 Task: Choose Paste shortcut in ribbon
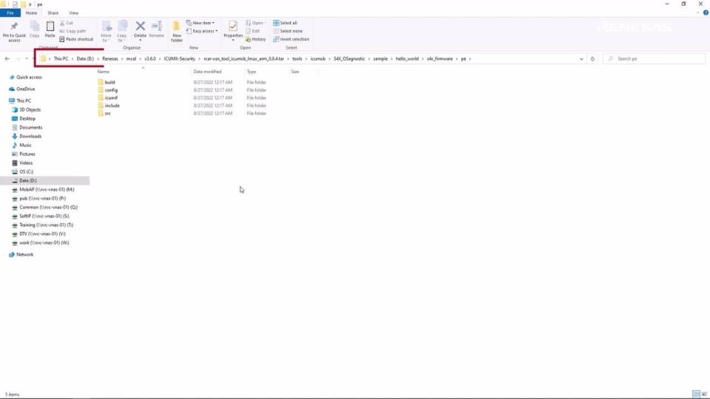pos(76,39)
